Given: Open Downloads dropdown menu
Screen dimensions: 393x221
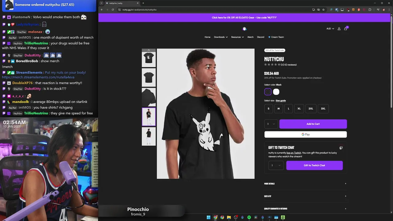Looking at the screenshot, I should pyautogui.click(x=221, y=37).
